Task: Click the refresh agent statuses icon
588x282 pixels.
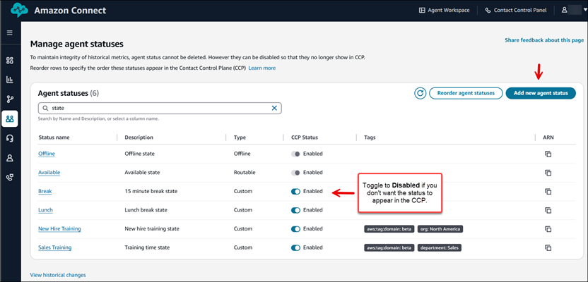Action: click(x=420, y=93)
